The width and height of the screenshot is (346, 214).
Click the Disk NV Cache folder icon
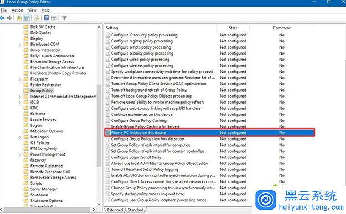tap(26, 27)
